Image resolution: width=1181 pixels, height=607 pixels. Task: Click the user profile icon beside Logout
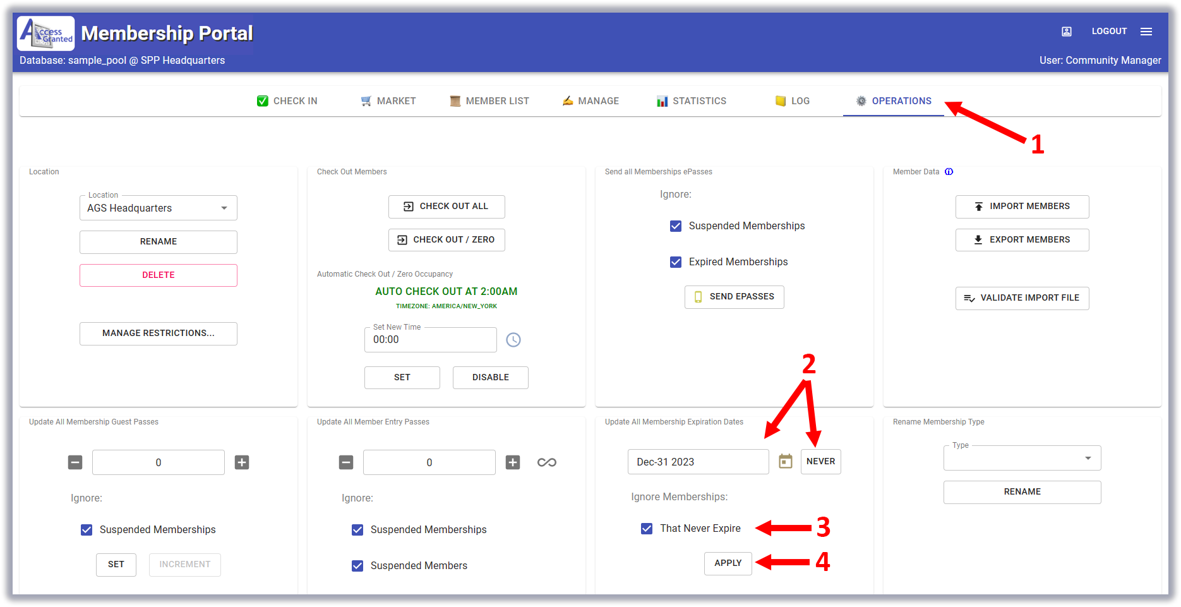tap(1067, 32)
